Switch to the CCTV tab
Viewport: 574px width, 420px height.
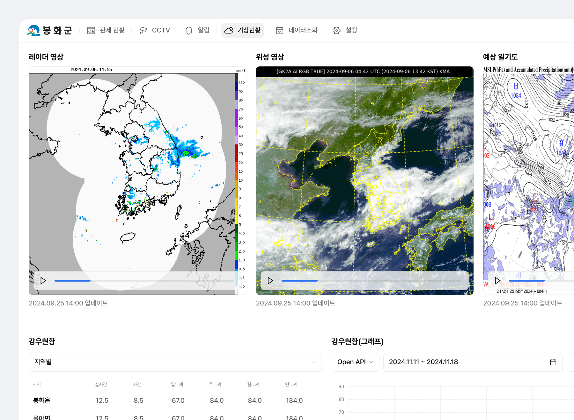(155, 31)
